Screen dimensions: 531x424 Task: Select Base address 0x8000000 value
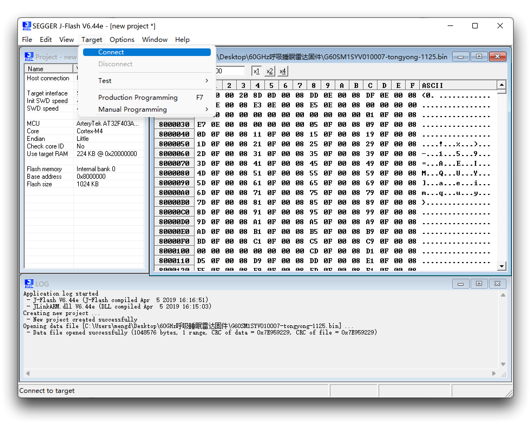pos(91,177)
